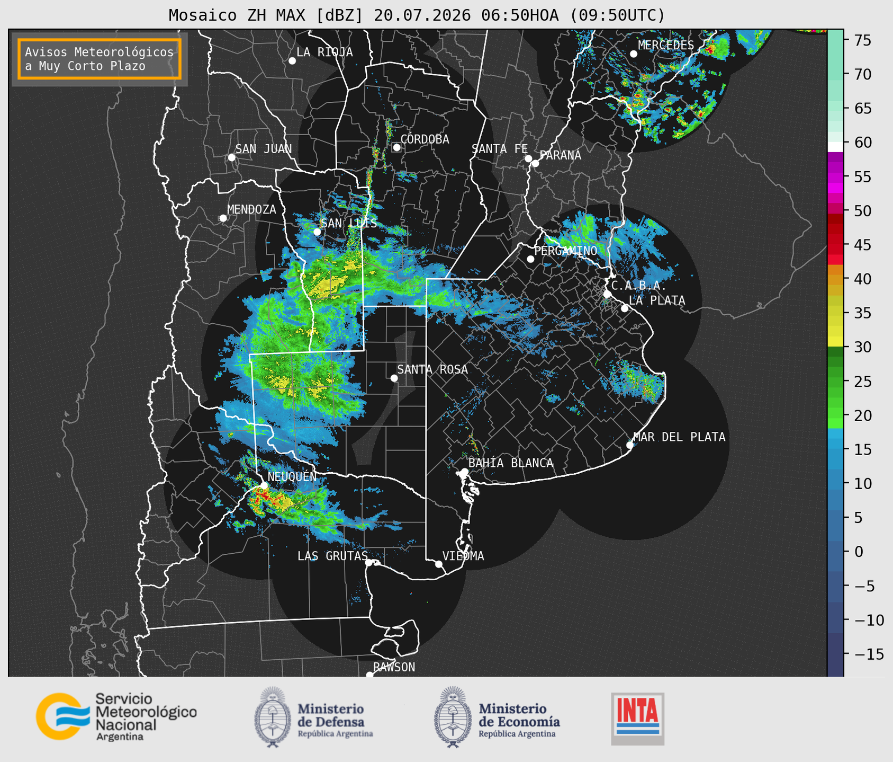Click the INTA logo
The width and height of the screenshot is (893, 762).
637,719
